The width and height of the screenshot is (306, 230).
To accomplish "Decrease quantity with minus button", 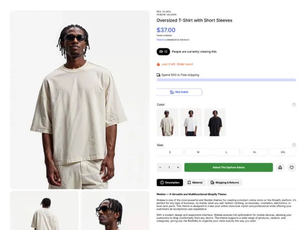I will click(x=160, y=168).
